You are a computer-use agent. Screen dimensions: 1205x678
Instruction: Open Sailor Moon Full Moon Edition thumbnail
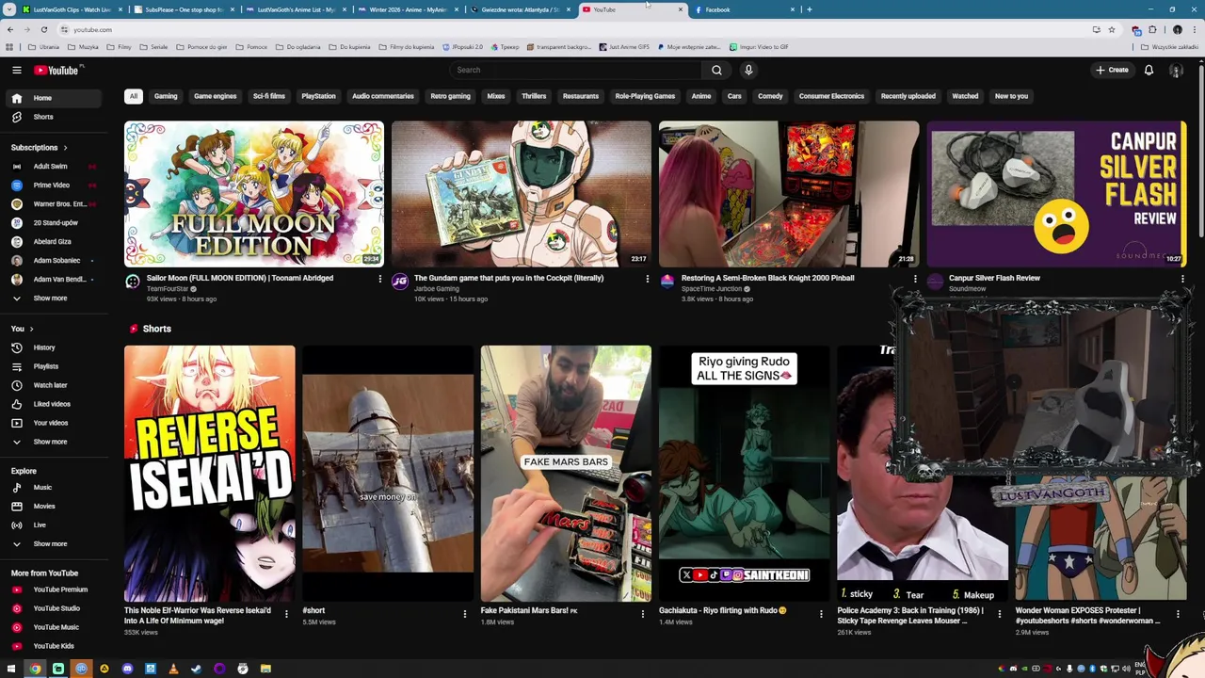point(254,194)
